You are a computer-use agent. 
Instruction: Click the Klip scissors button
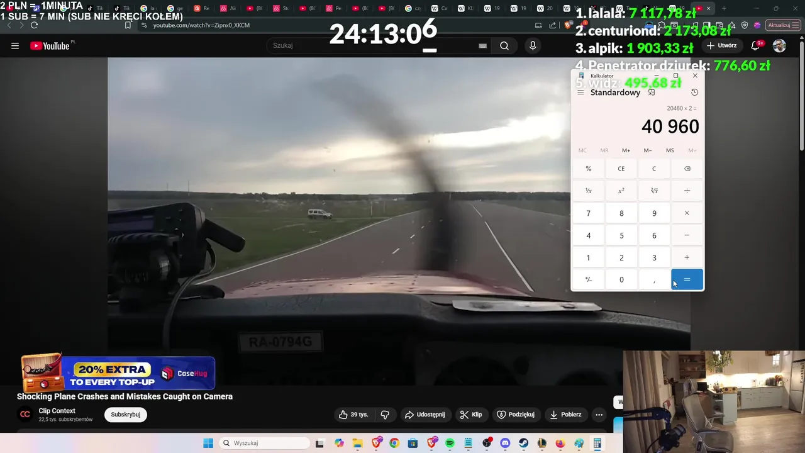click(471, 415)
